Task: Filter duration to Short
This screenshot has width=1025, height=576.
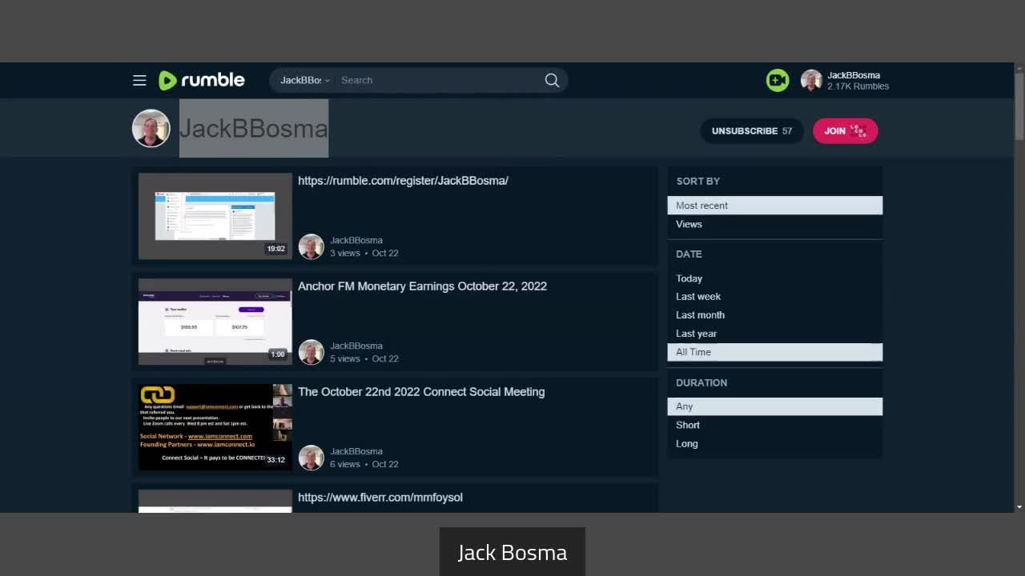Action: [x=775, y=425]
